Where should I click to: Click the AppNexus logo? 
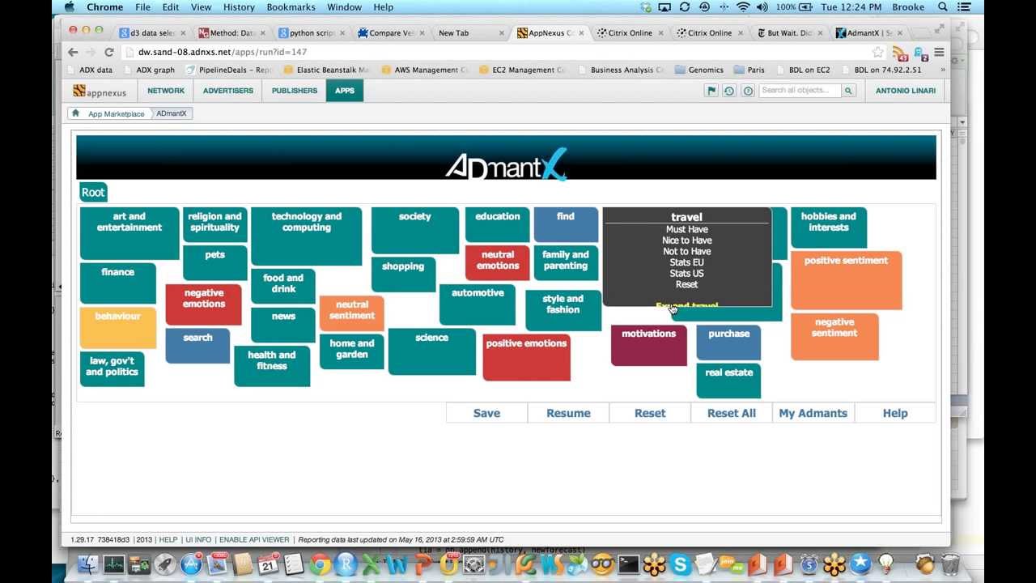pos(100,91)
